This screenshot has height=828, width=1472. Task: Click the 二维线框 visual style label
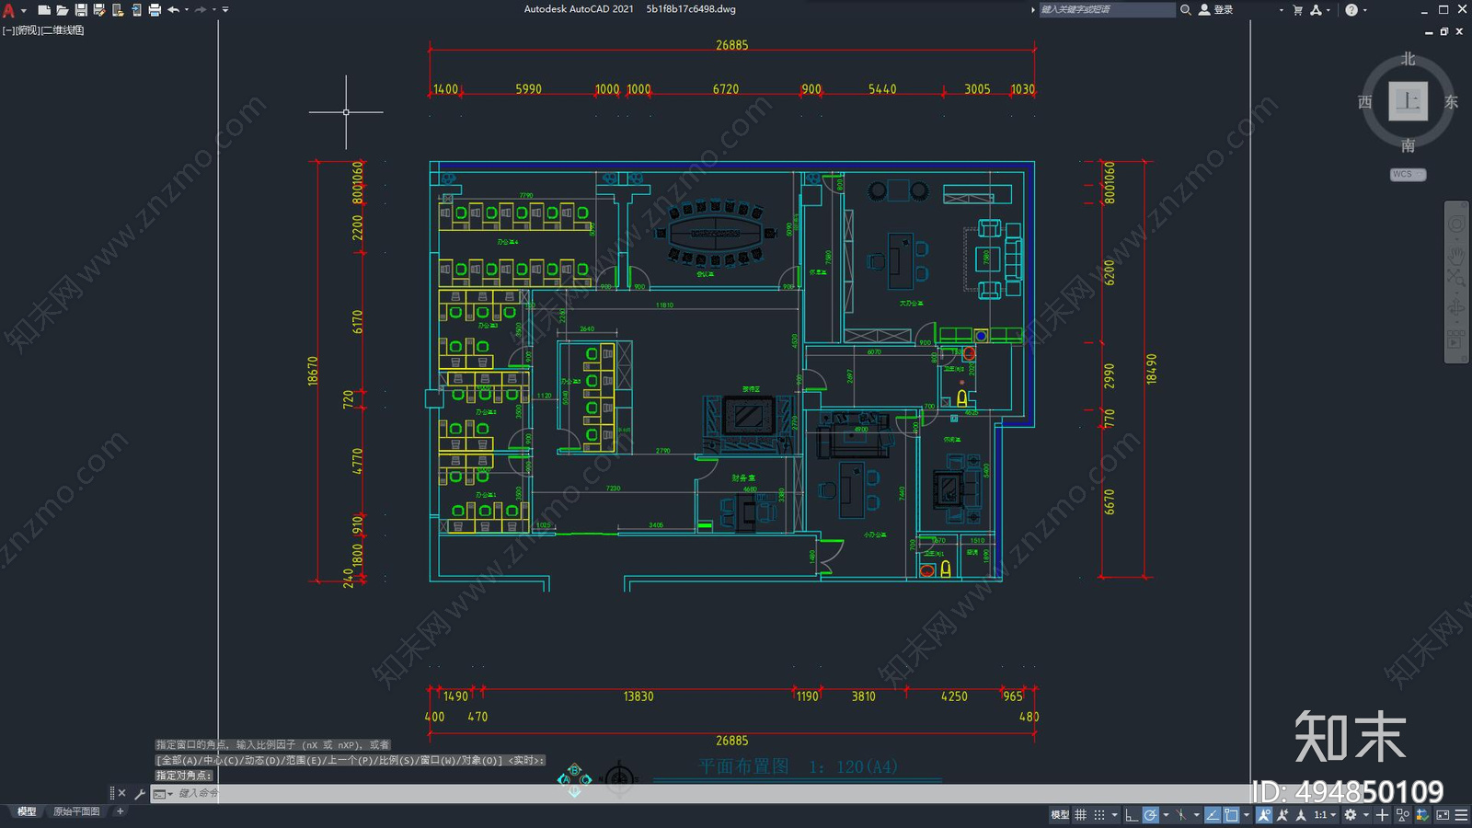(63, 30)
